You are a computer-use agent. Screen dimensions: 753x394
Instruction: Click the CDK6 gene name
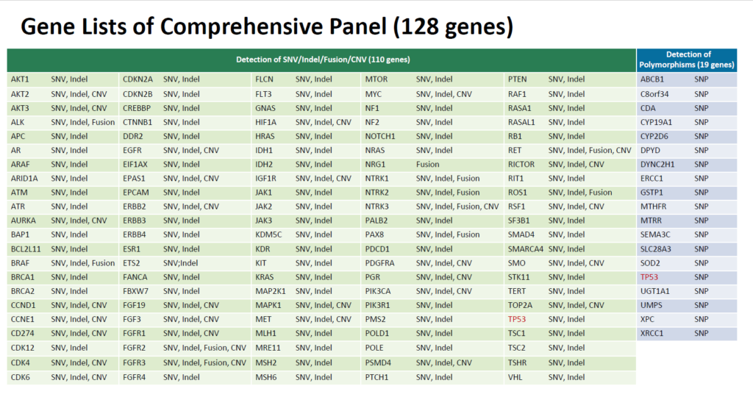[x=20, y=377]
